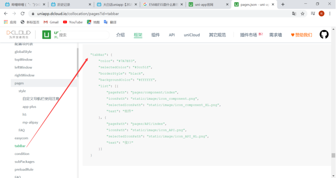This screenshot has height=178, width=336.
Task: Close the uni-app官网 tab
Action: tap(227, 4)
